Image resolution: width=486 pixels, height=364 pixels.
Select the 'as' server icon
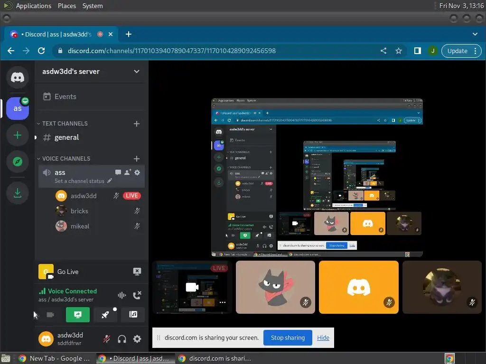tap(18, 109)
